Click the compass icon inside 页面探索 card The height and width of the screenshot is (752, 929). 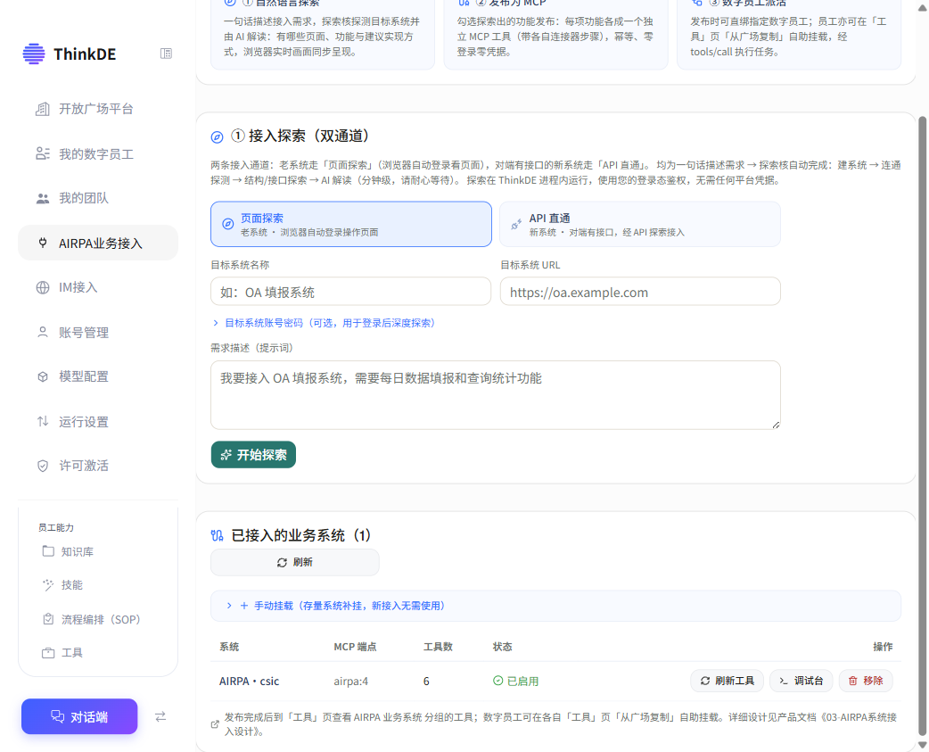pyautogui.click(x=228, y=224)
